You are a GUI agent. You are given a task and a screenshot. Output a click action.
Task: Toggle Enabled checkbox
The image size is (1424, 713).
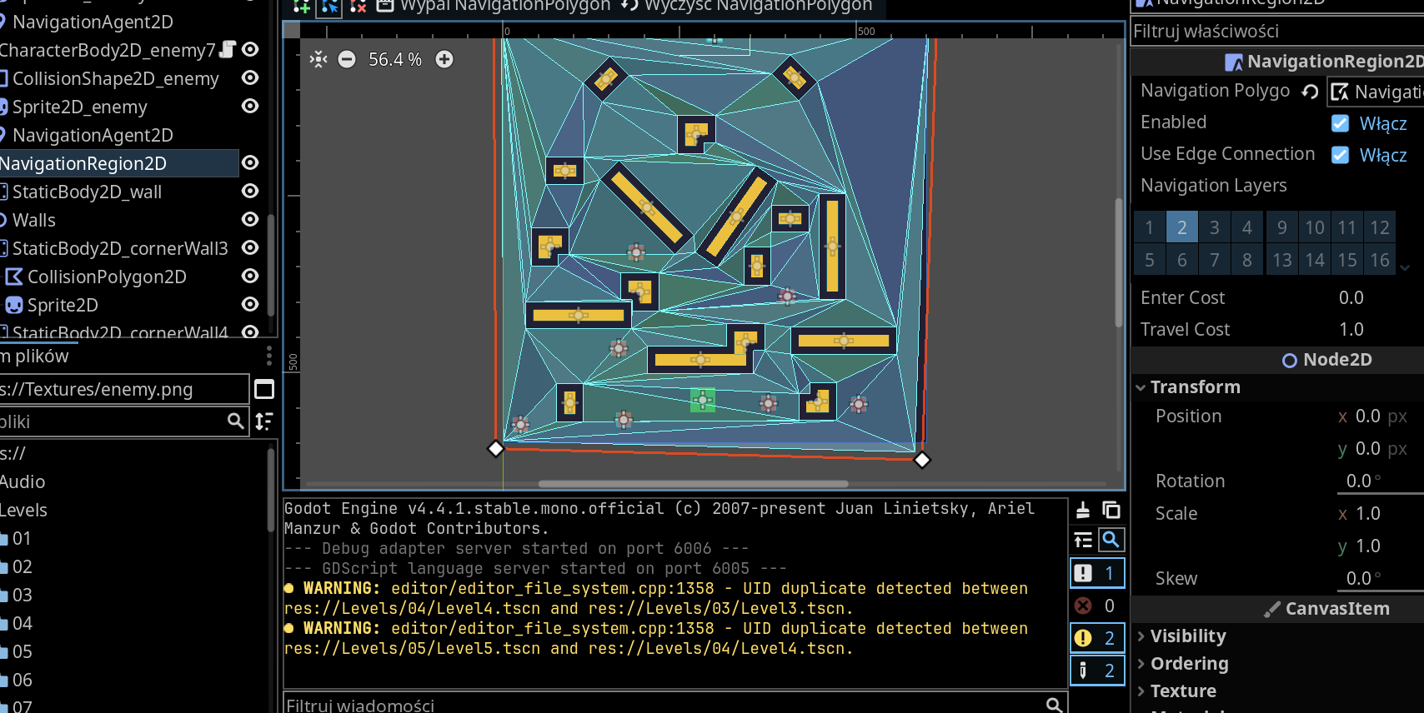pos(1340,123)
